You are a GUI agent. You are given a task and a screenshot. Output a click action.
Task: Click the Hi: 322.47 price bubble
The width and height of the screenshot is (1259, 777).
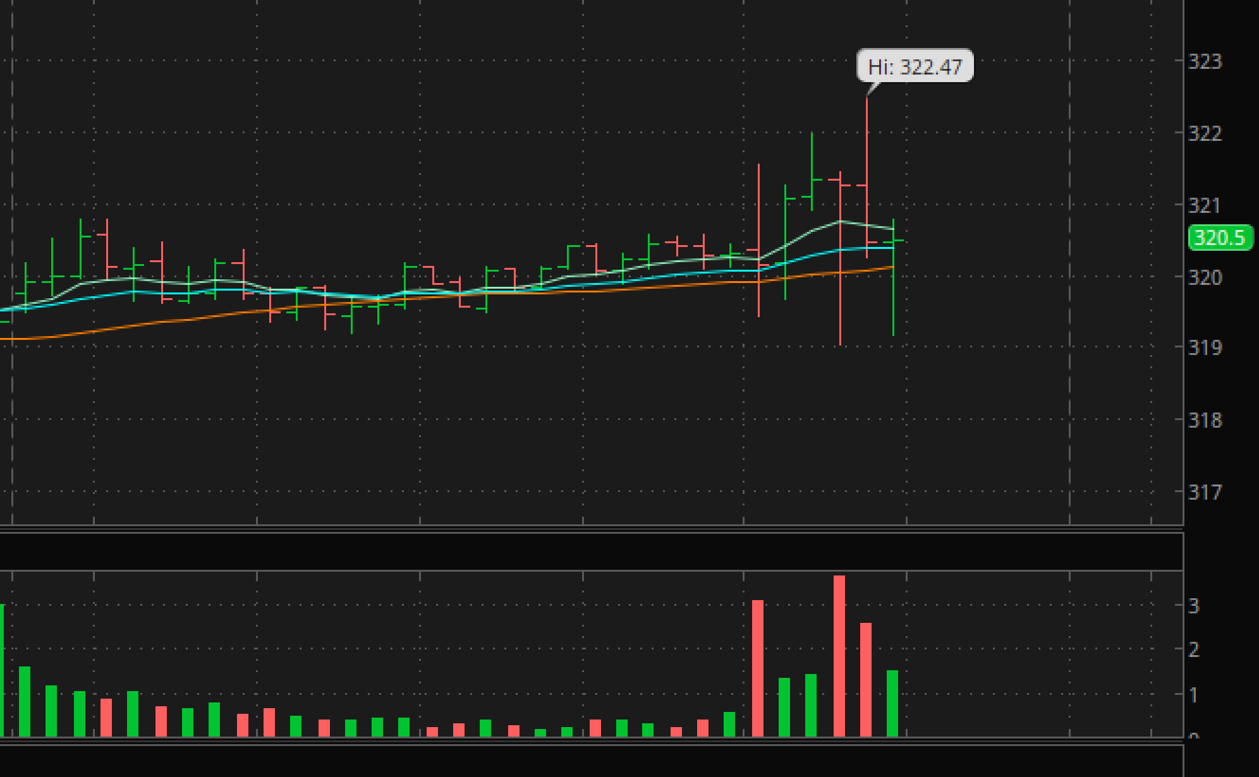click(915, 66)
